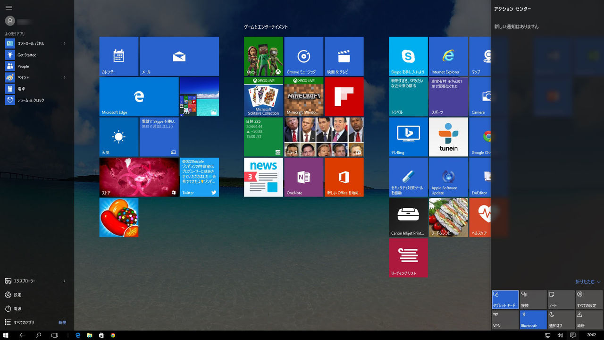Expand the エクスプローラー jump list chevron
Viewport: 604px width, 340px height.
(65, 281)
